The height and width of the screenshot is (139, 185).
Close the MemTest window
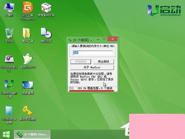pyautogui.click(x=112, y=39)
